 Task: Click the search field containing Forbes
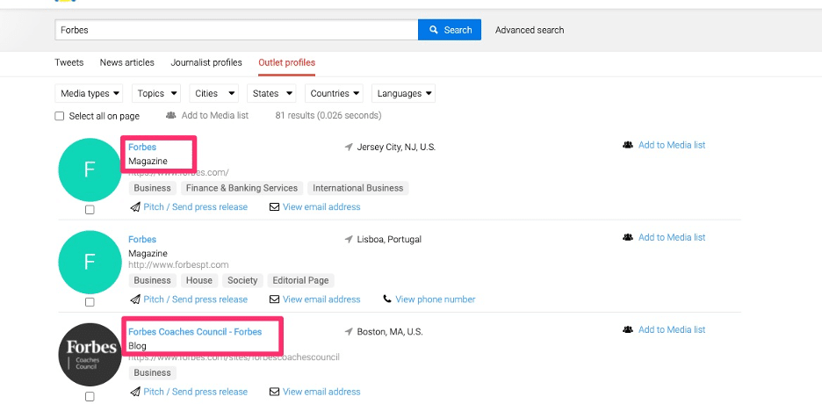tap(235, 30)
